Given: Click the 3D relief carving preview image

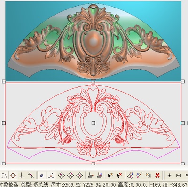Looking at the screenshot, I should 94,41.
